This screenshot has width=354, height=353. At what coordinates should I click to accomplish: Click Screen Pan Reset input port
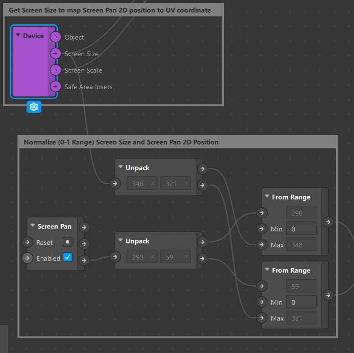click(x=27, y=242)
